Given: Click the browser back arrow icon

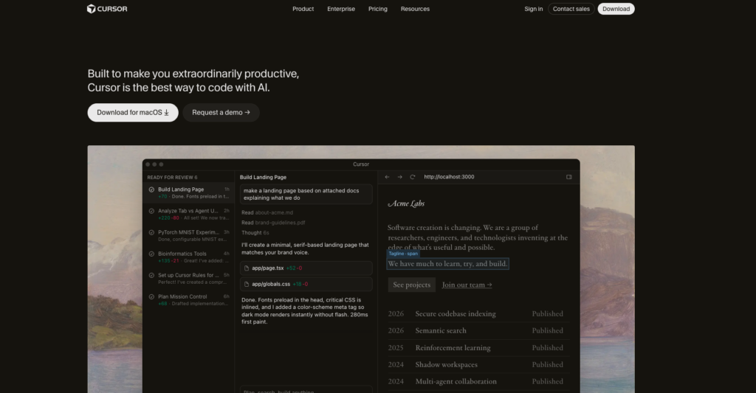Looking at the screenshot, I should point(387,177).
